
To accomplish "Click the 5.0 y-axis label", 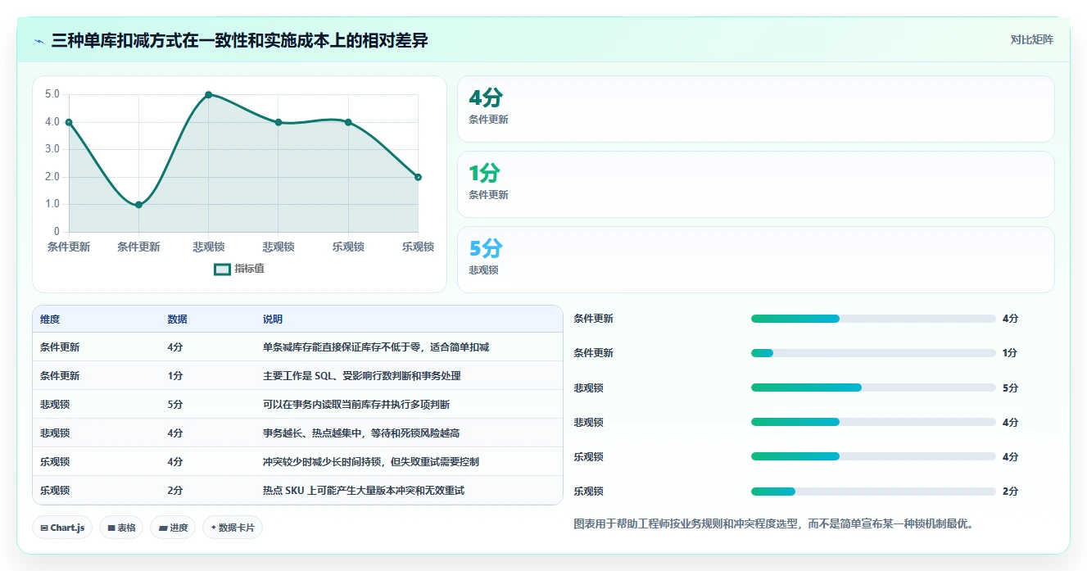I will click(x=52, y=94).
